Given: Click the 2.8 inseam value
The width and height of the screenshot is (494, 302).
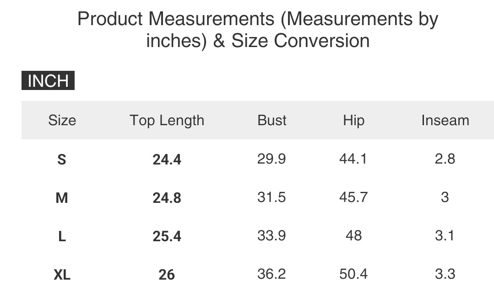Looking at the screenshot, I should [445, 159].
